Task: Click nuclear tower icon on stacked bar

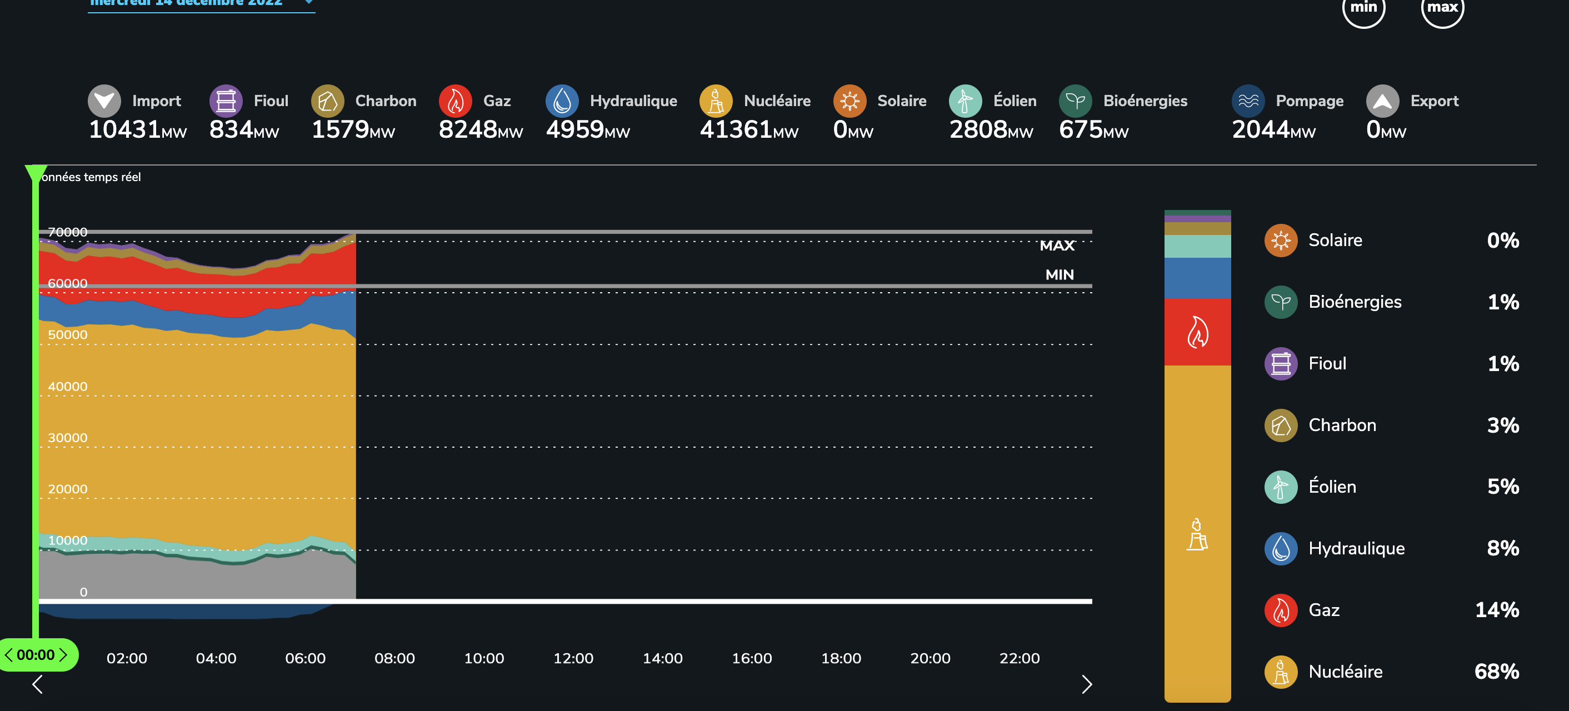Action: point(1197,534)
